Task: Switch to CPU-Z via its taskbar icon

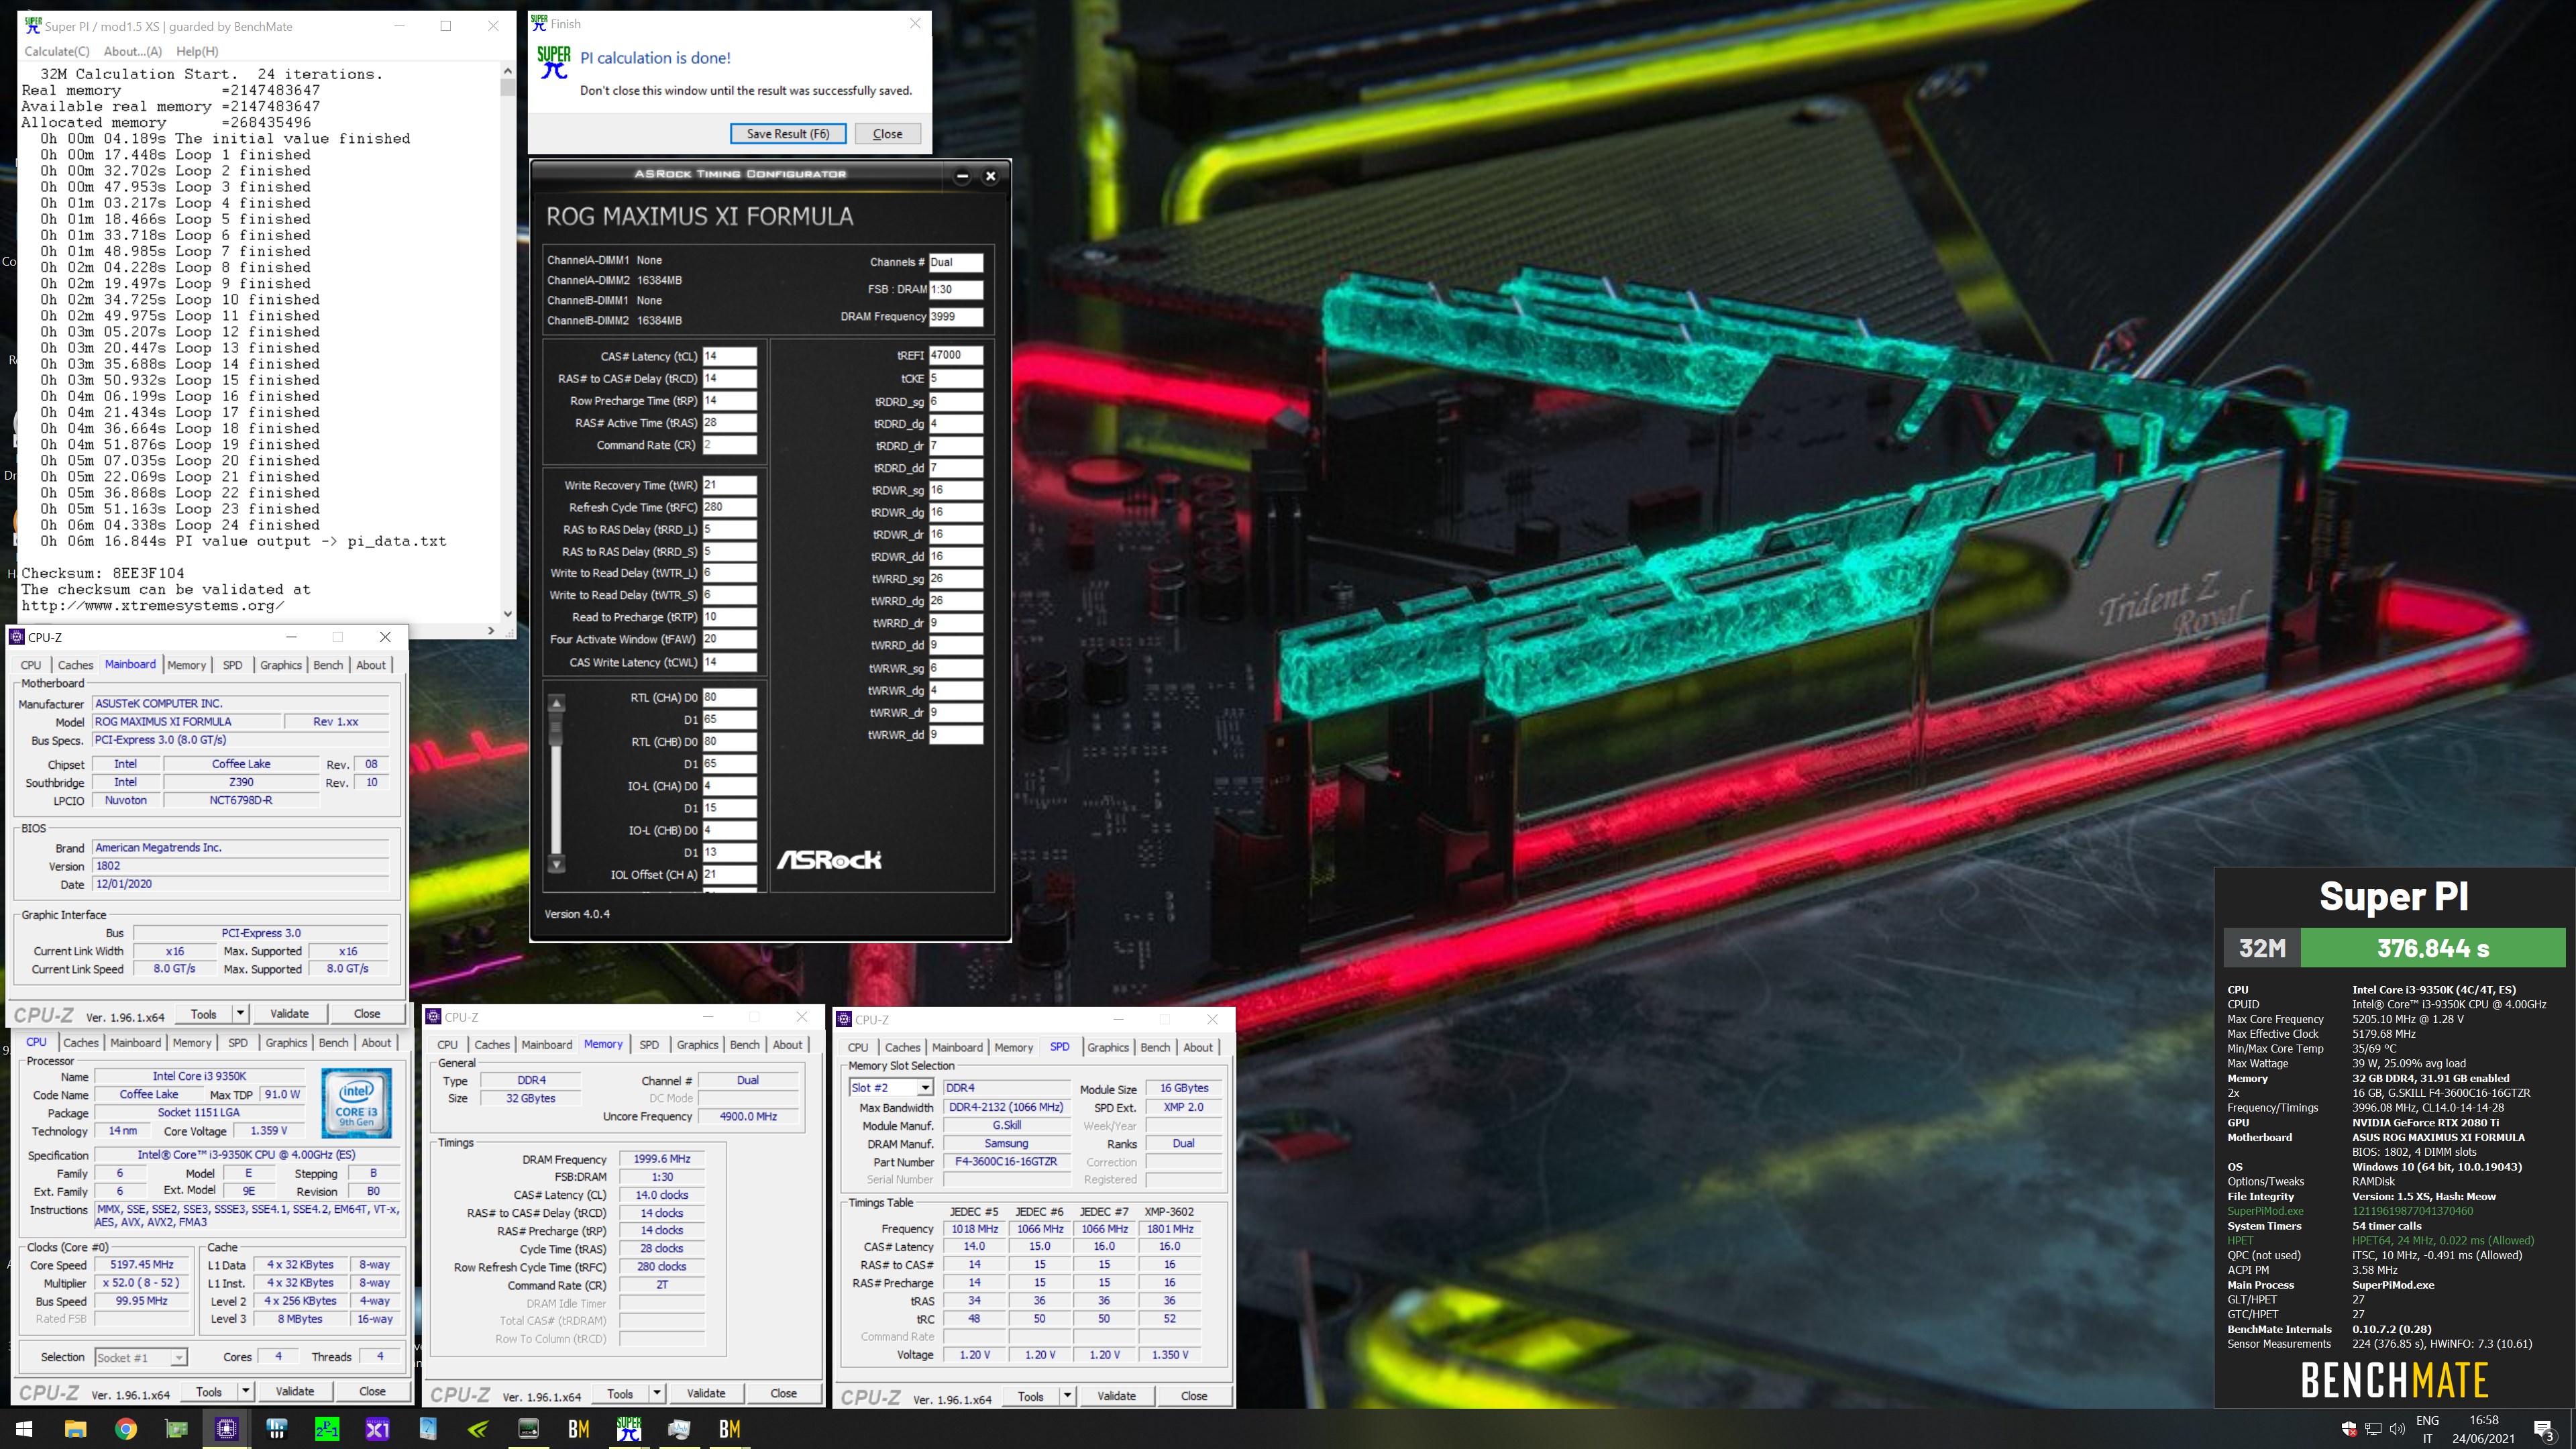Action: [227, 1429]
